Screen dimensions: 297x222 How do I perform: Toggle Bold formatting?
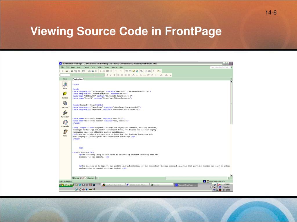(107, 75)
